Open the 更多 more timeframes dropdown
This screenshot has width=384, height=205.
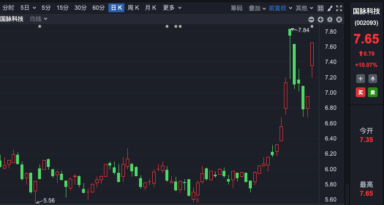(172, 8)
